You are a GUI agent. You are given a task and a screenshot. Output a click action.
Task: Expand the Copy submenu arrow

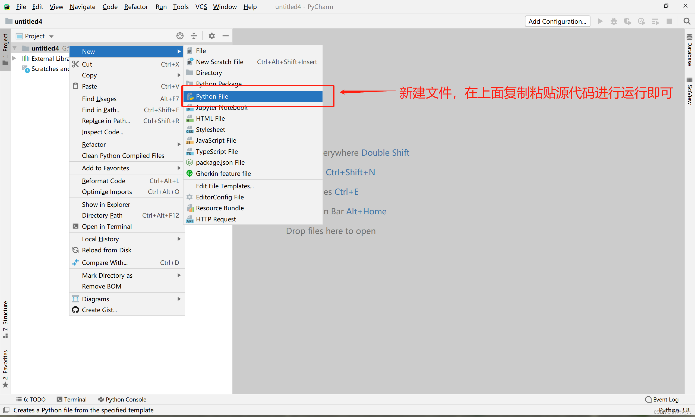178,75
